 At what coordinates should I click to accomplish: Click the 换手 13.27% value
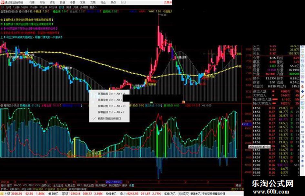tap(270, 79)
